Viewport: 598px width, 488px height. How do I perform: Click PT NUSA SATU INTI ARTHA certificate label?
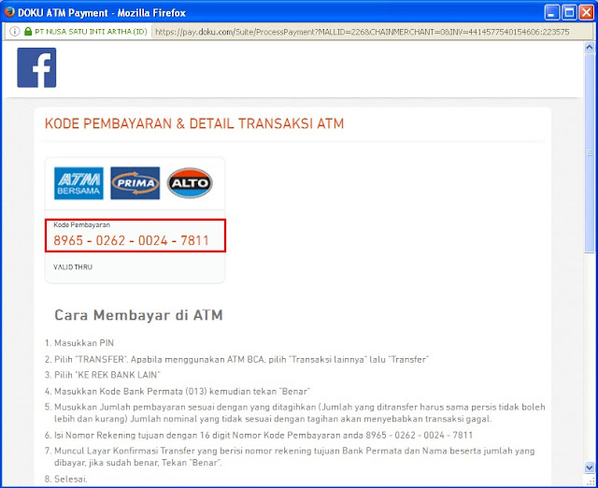pos(92,32)
